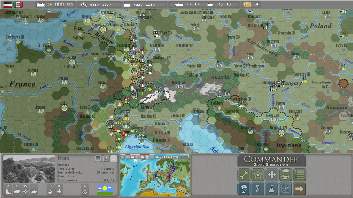
Task: Click the minimap magnifier zoom icon
Action: 152,157
